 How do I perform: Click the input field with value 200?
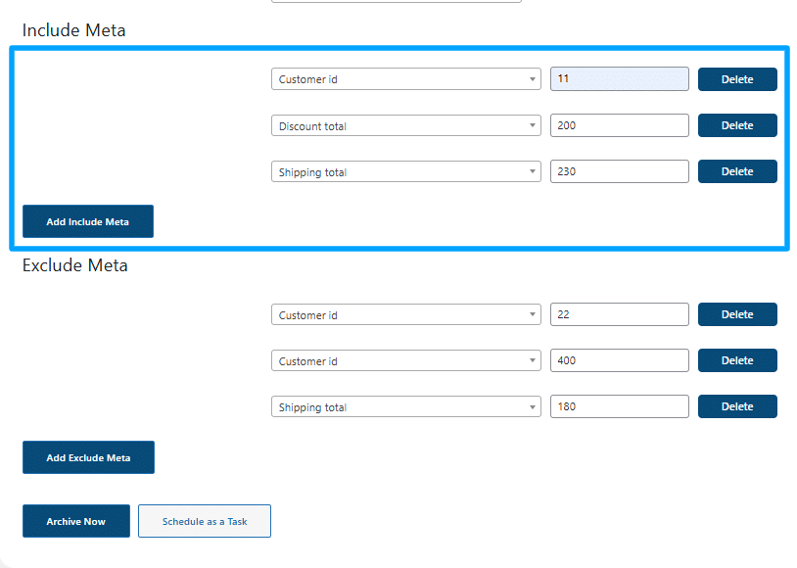tap(619, 125)
